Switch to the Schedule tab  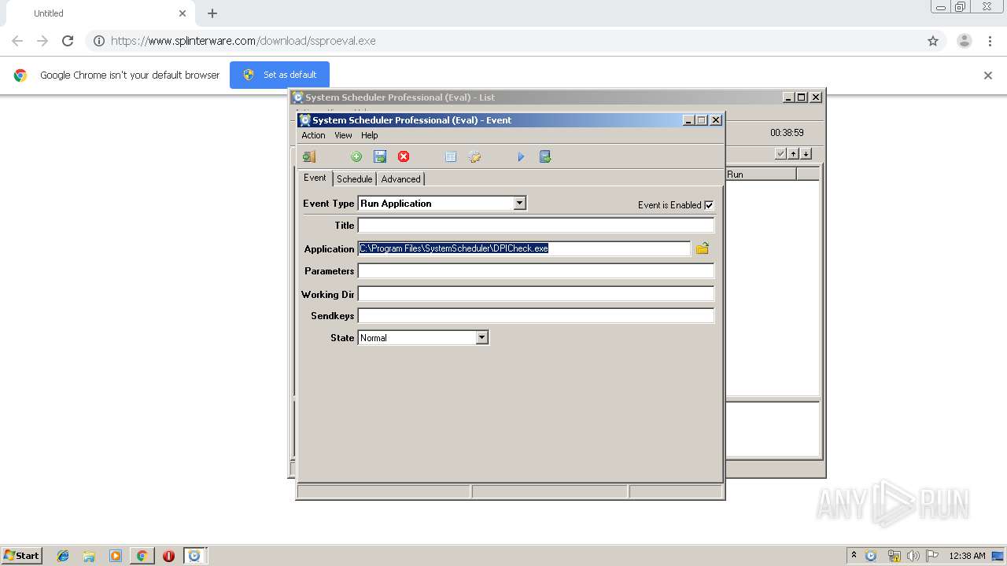(x=354, y=179)
